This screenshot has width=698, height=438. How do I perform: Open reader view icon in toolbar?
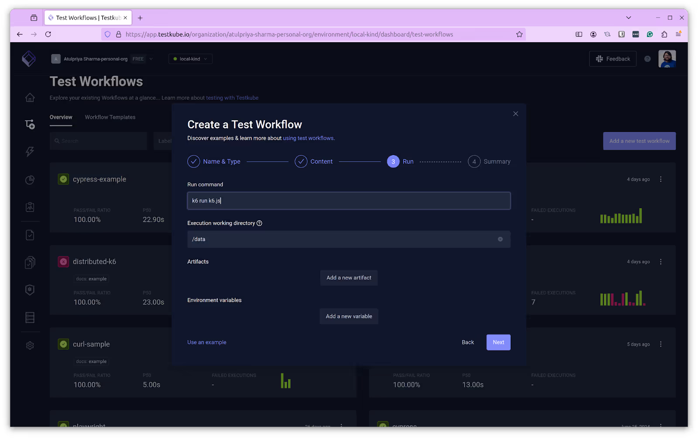(x=579, y=34)
